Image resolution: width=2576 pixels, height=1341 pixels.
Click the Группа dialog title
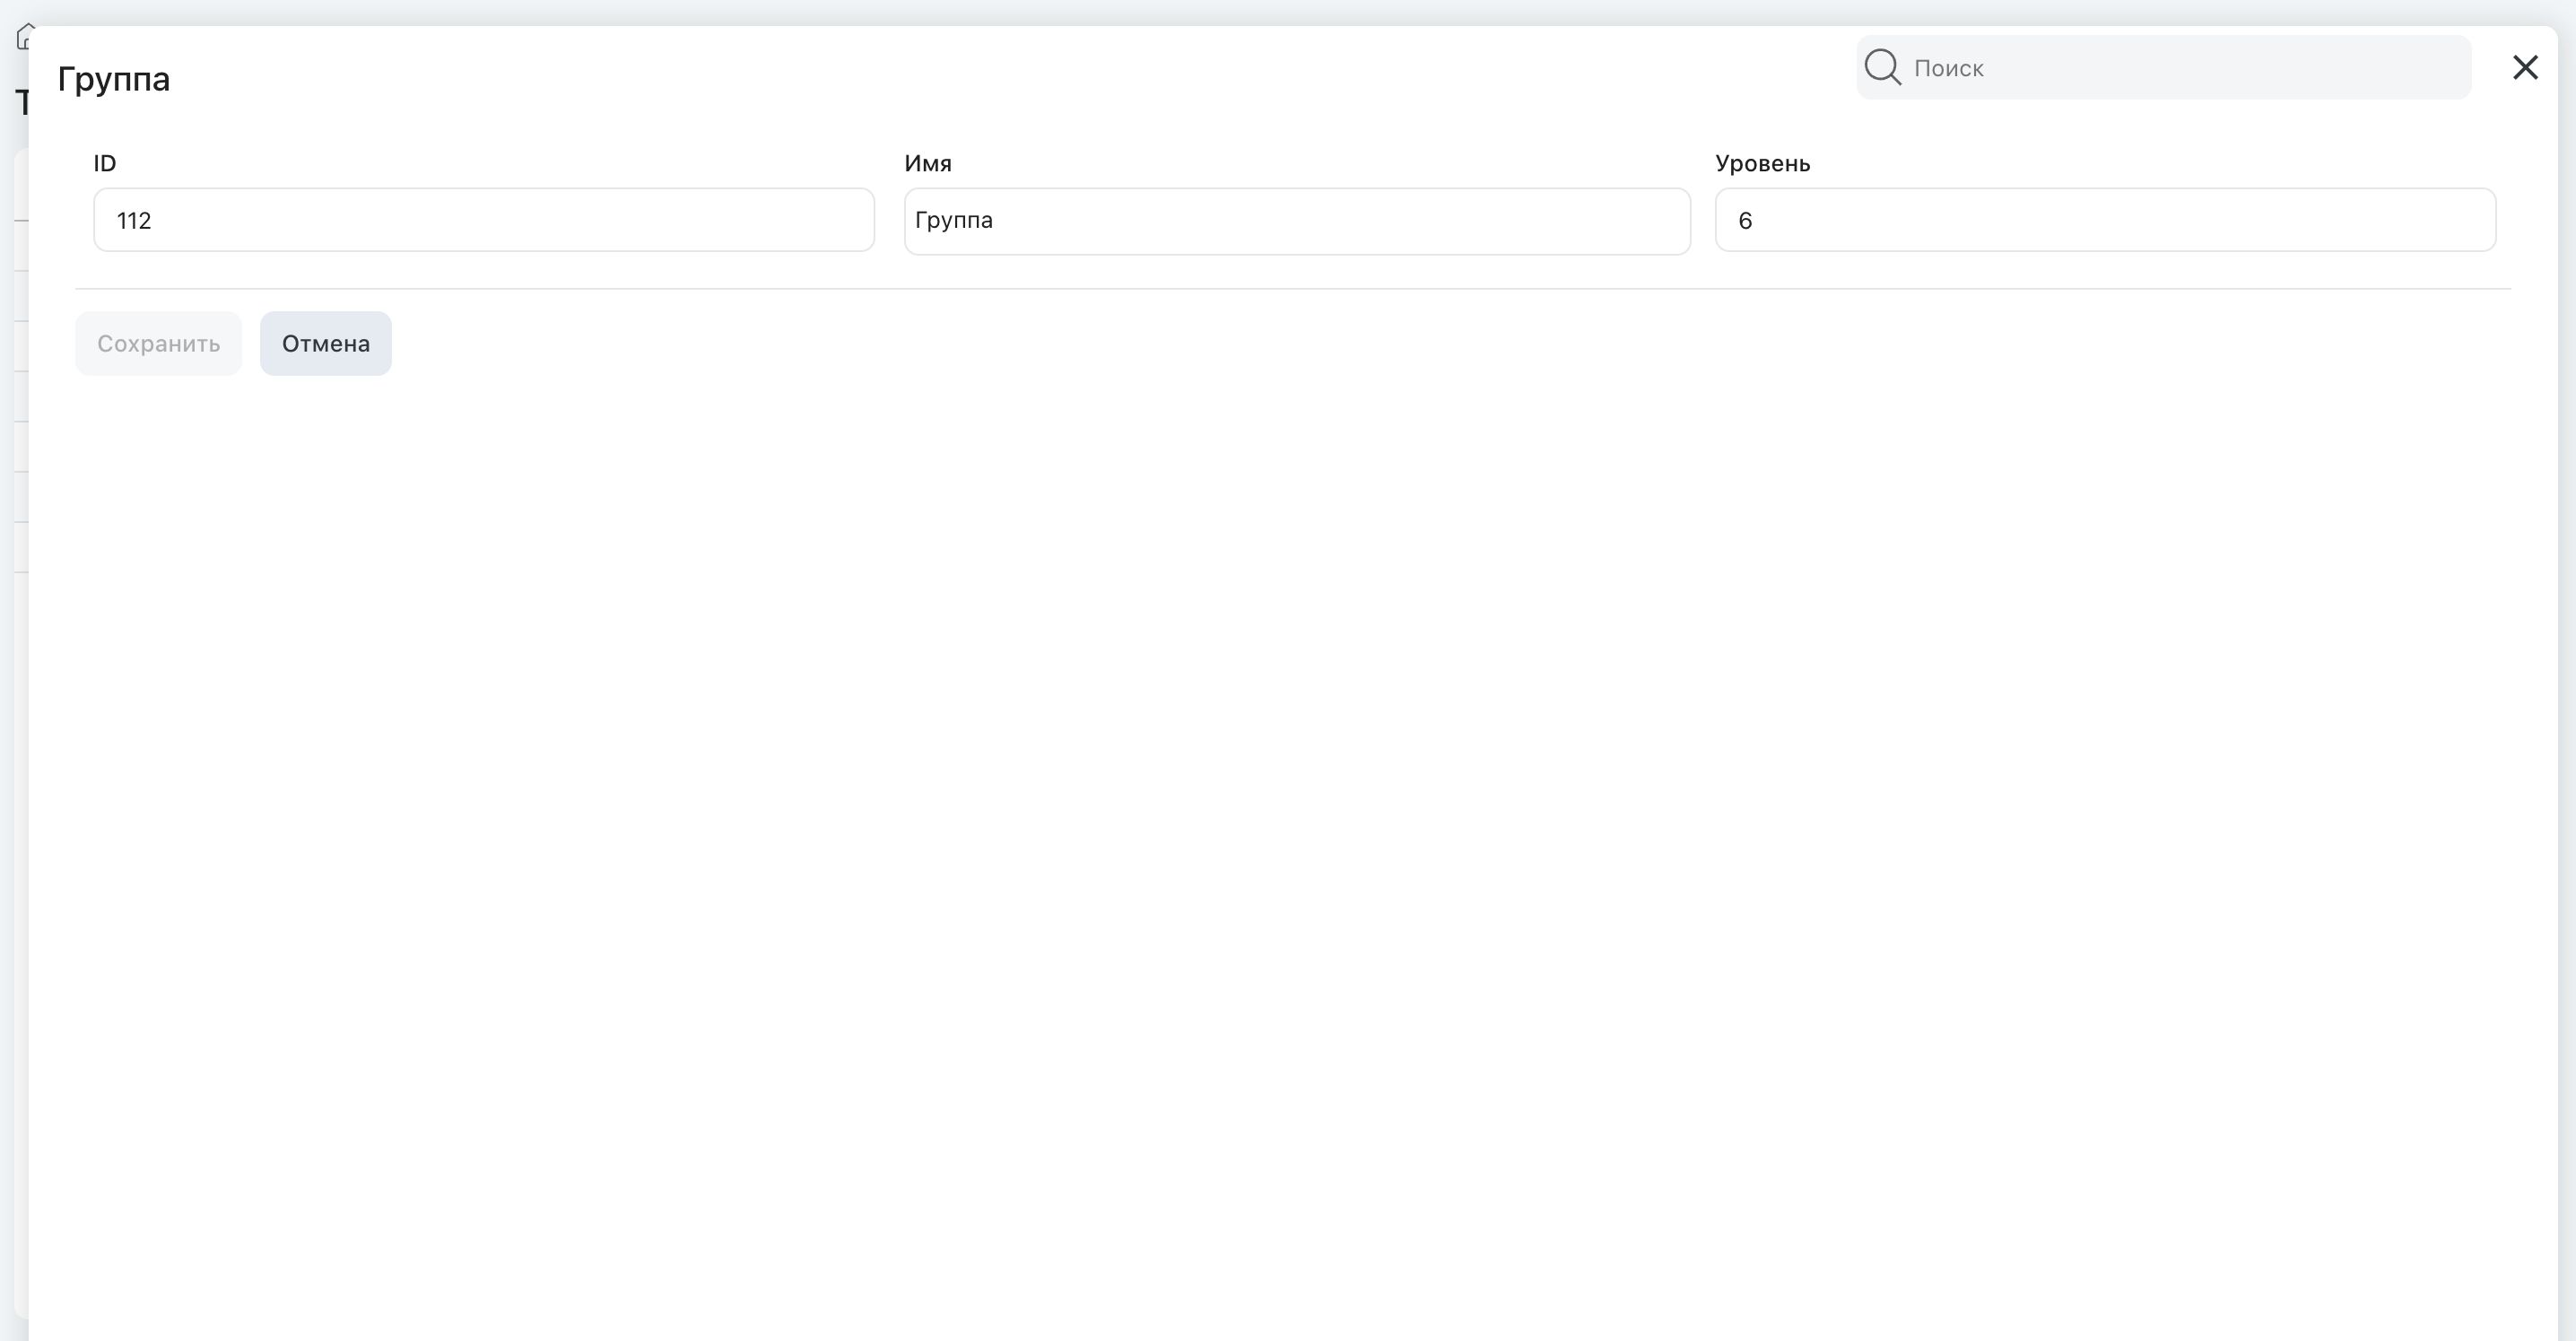pyautogui.click(x=114, y=79)
